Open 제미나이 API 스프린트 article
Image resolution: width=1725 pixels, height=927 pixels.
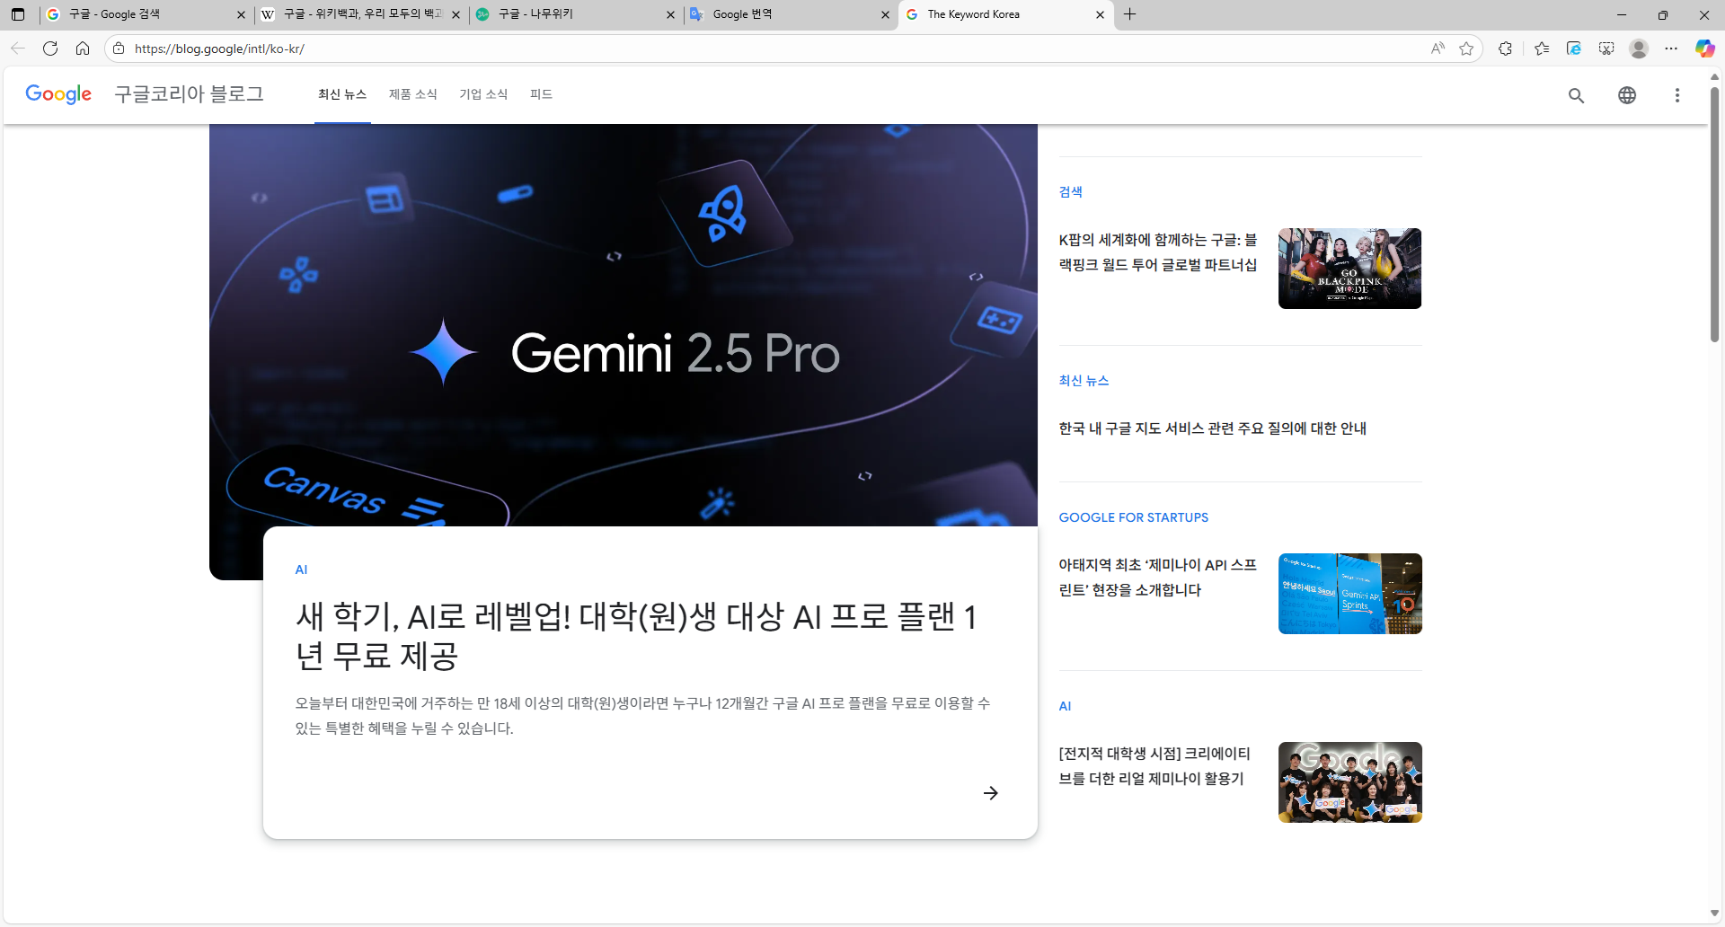pos(1157,578)
